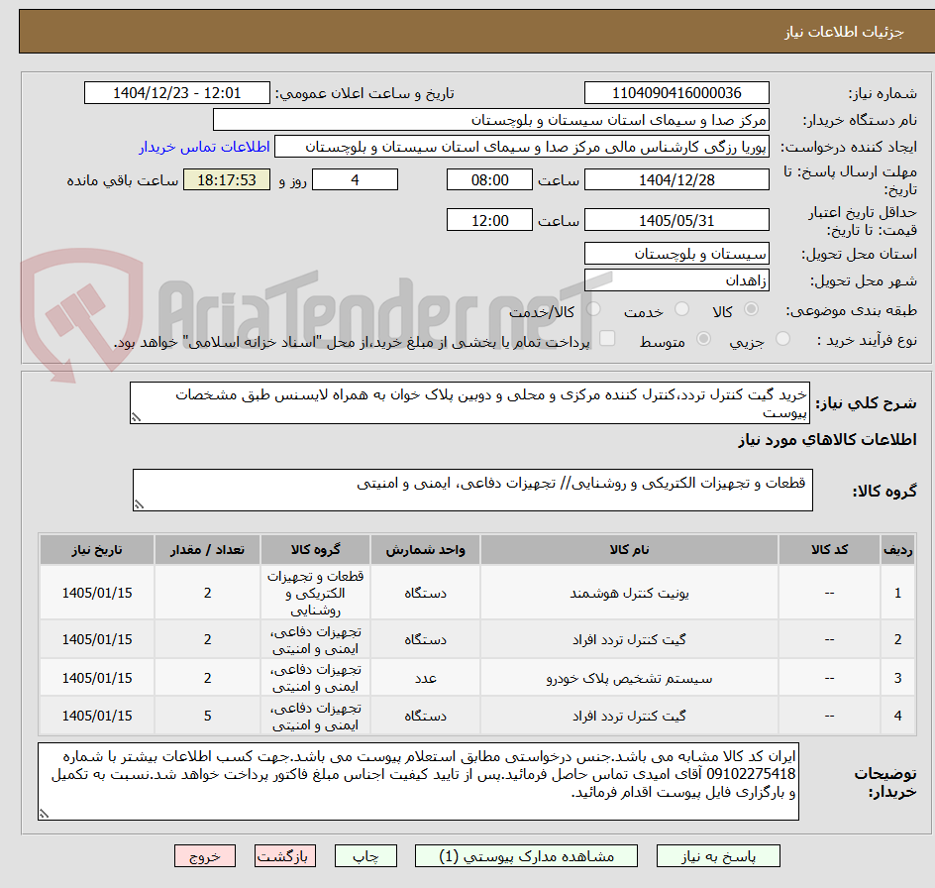
Task: Click the buyer notes text area
Action: [418, 781]
